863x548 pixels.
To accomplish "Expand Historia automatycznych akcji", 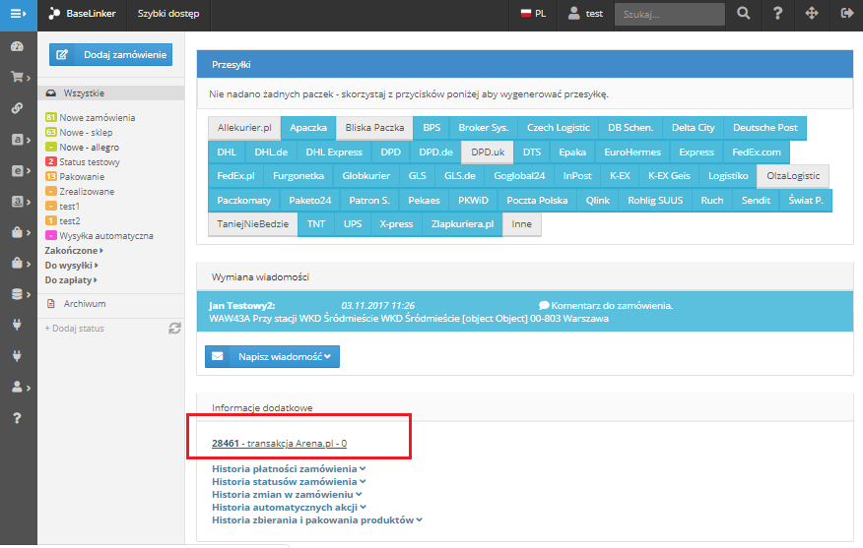I will 289,508.
